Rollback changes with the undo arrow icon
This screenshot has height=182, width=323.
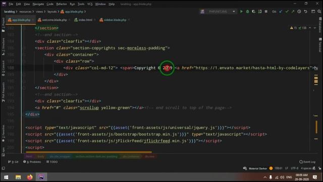(x=305, y=12)
